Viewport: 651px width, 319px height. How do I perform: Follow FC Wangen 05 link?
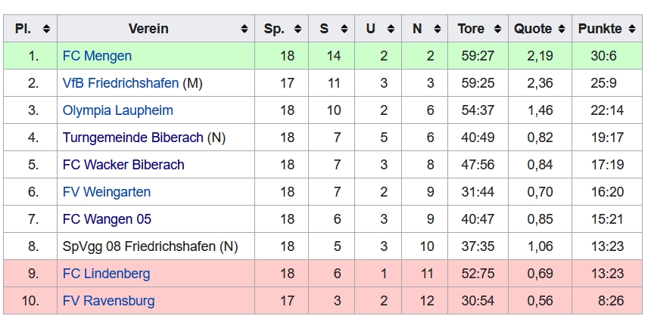[107, 219]
